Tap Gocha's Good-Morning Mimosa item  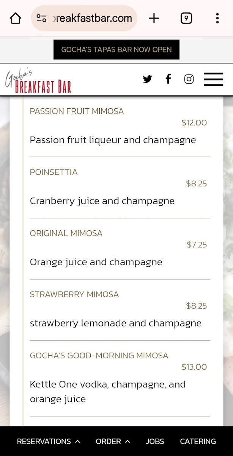99,356
